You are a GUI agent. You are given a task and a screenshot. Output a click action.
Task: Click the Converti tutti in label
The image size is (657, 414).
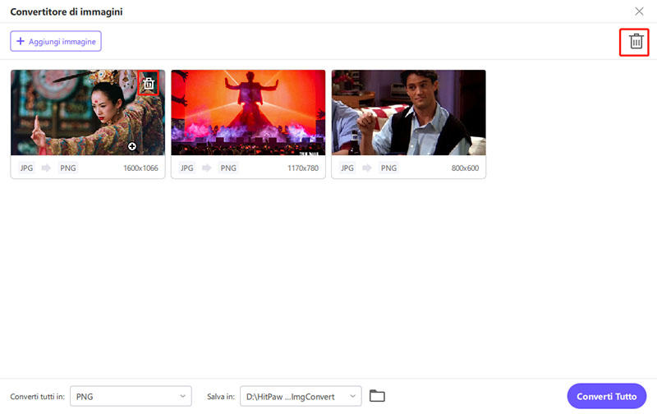(x=37, y=397)
